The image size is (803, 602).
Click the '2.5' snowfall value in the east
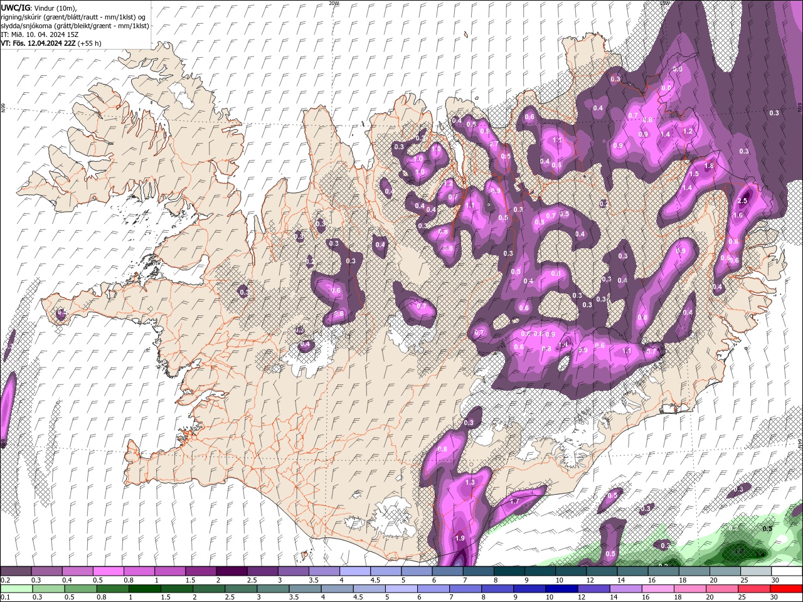pyautogui.click(x=743, y=201)
